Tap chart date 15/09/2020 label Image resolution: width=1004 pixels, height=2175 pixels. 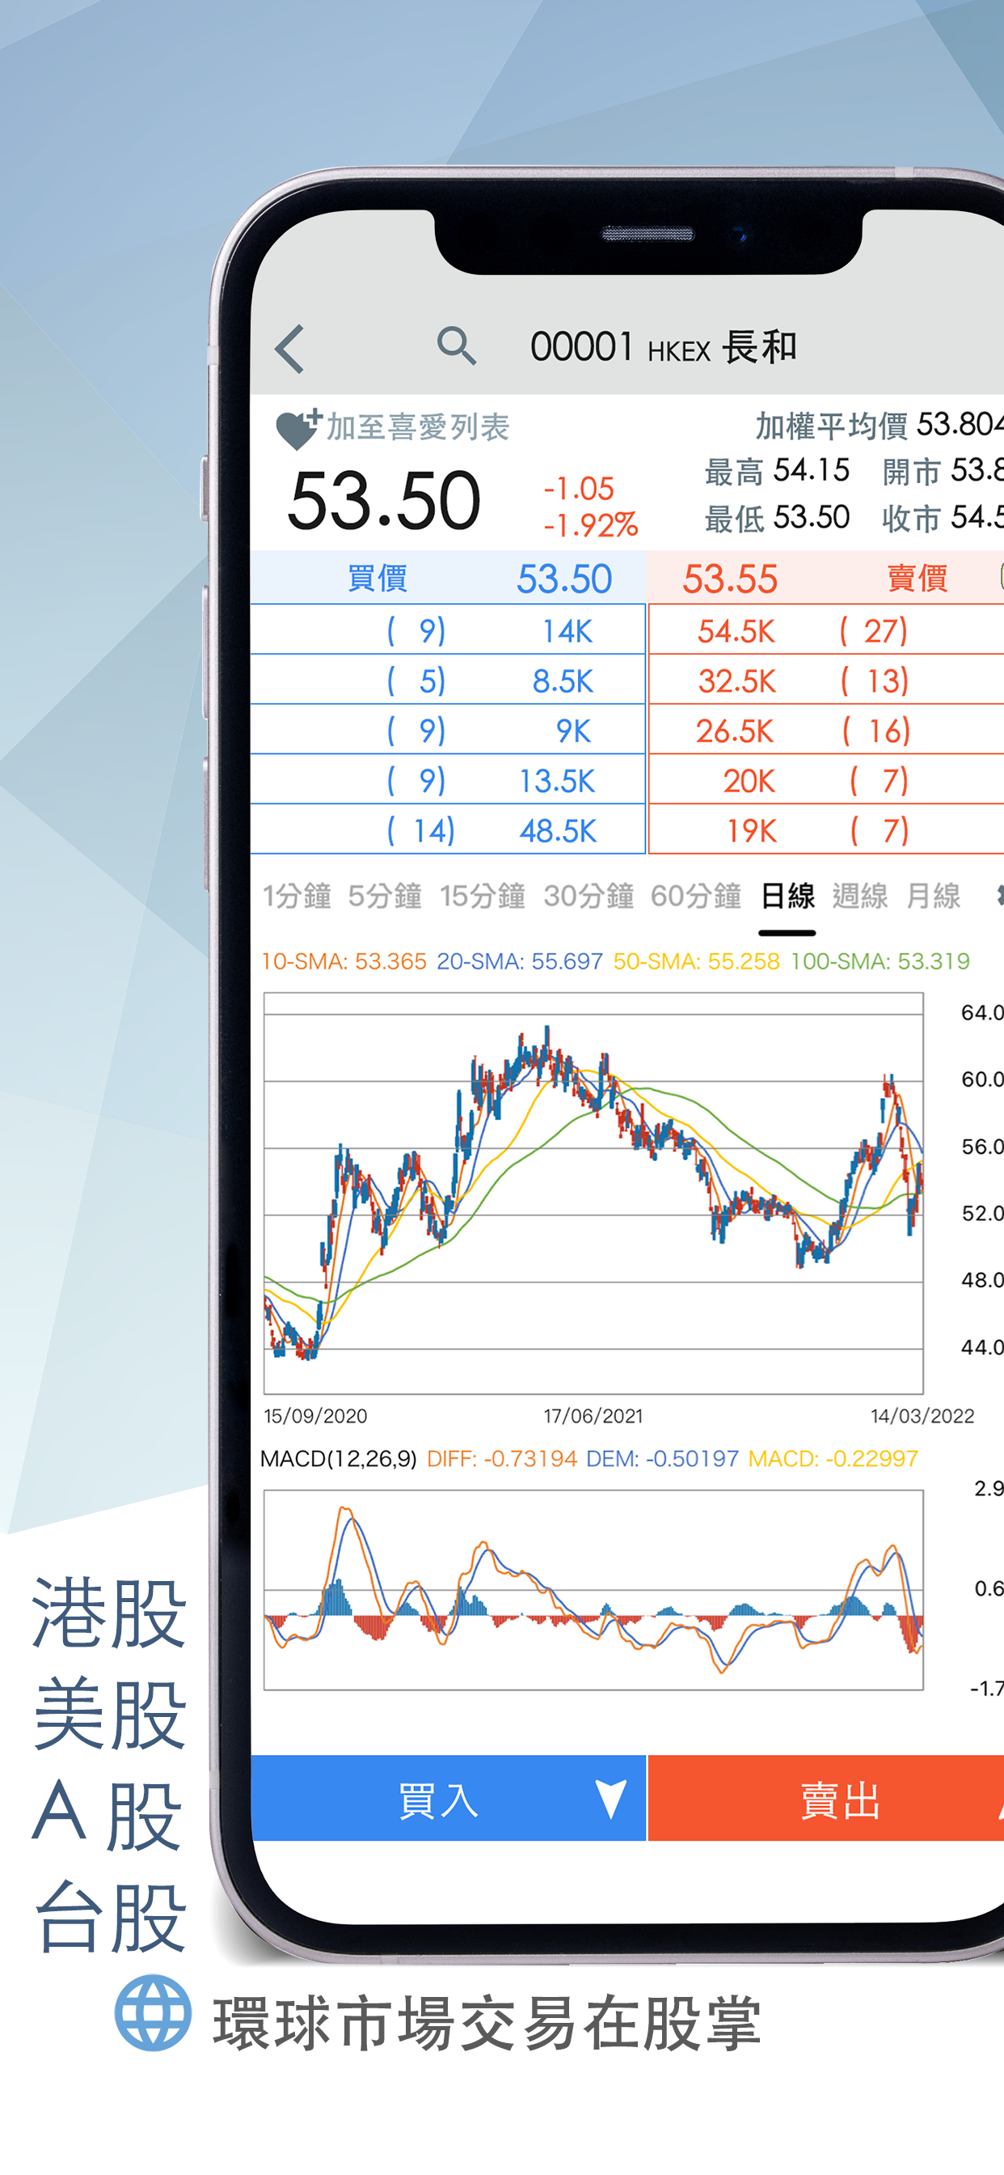tap(315, 1416)
